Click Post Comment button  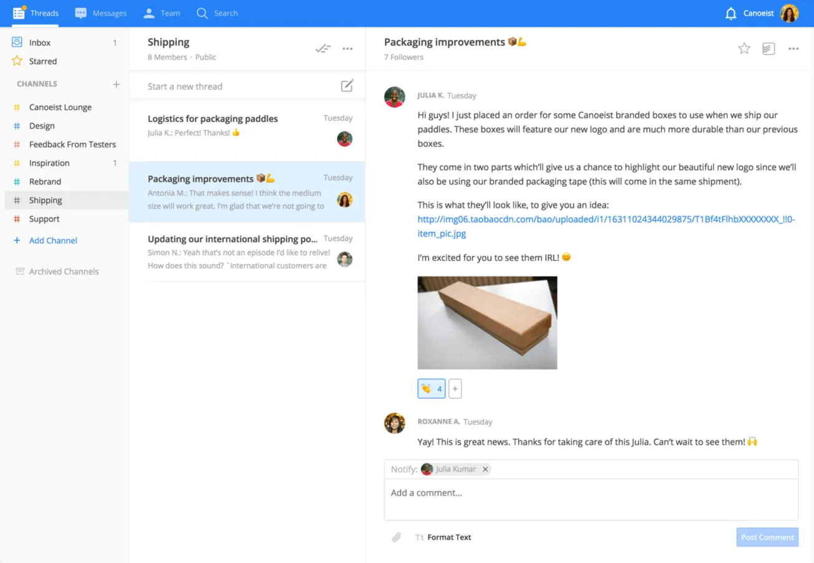pyautogui.click(x=767, y=537)
